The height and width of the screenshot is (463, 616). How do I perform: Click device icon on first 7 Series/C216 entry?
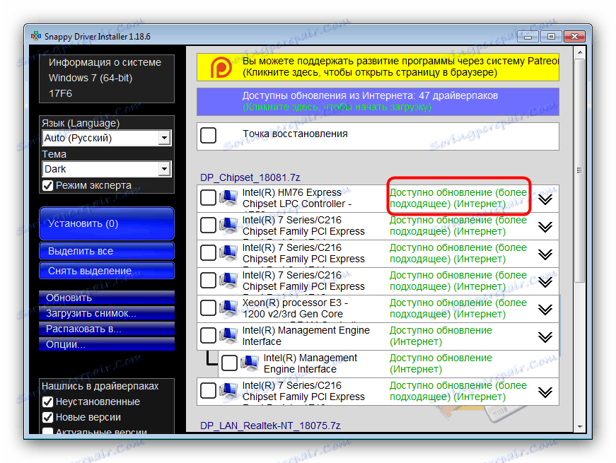(228, 225)
